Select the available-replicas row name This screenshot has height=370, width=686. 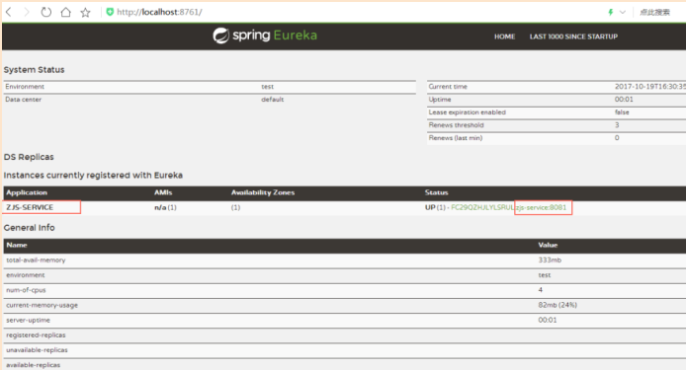click(34, 365)
